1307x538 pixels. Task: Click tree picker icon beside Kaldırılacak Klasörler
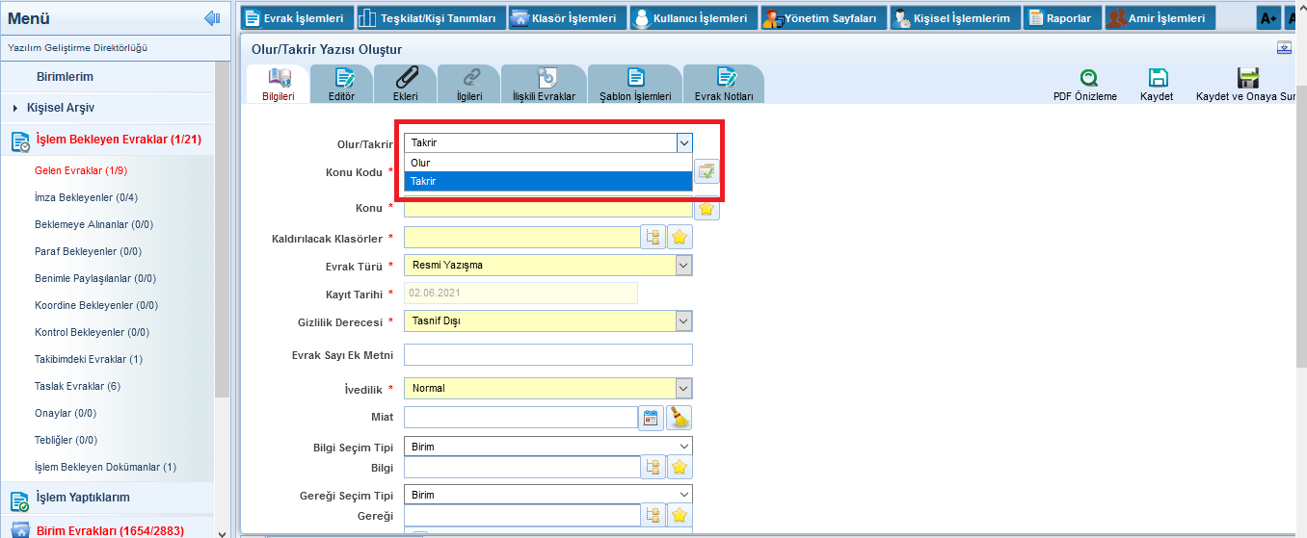(653, 237)
